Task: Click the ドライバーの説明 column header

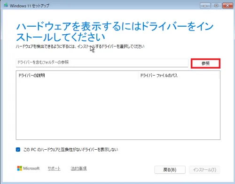Action: (x=77, y=76)
